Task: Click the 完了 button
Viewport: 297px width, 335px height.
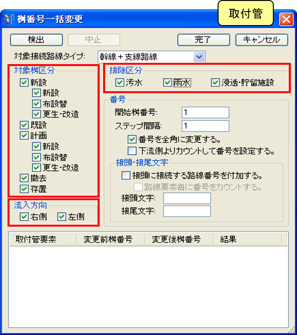Action: pos(204,40)
